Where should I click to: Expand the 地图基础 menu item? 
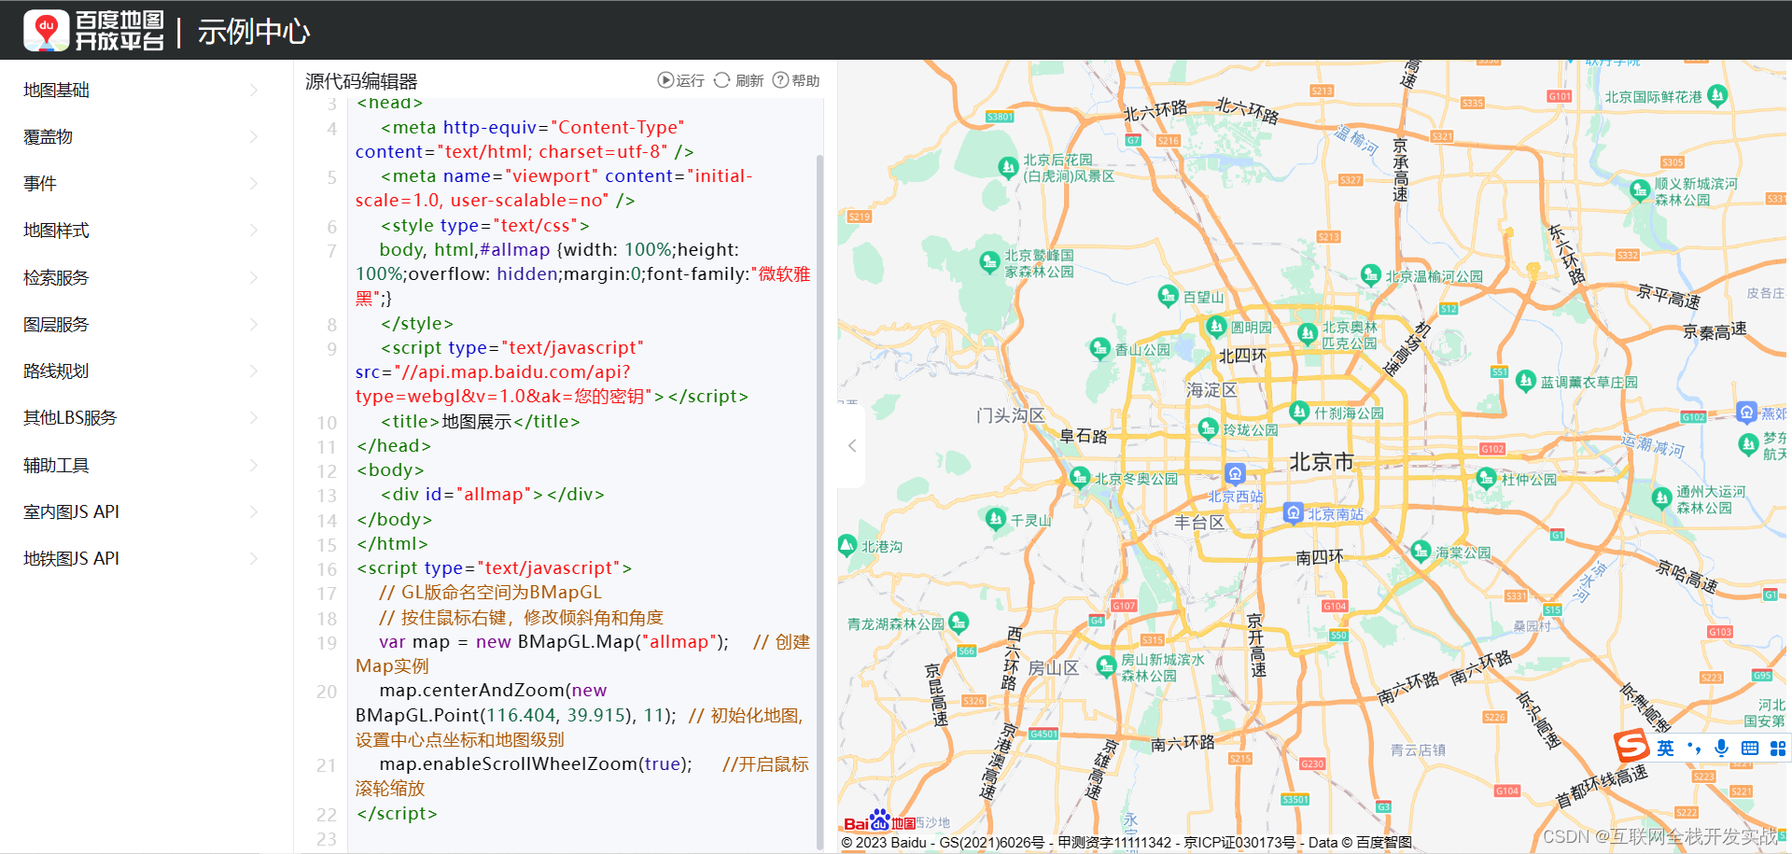point(56,91)
